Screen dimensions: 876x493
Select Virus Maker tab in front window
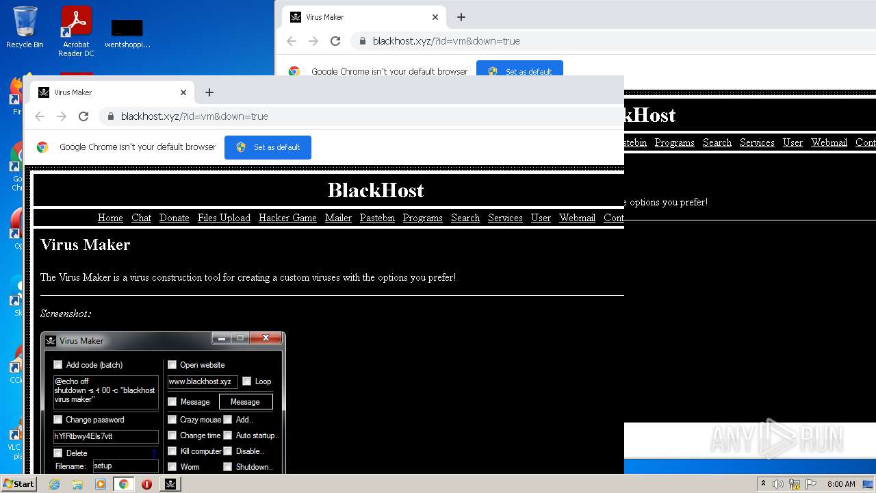tap(113, 92)
